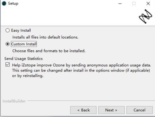Click the Choose files and formats description
This screenshot has height=117, width=155.
coord(49,51)
